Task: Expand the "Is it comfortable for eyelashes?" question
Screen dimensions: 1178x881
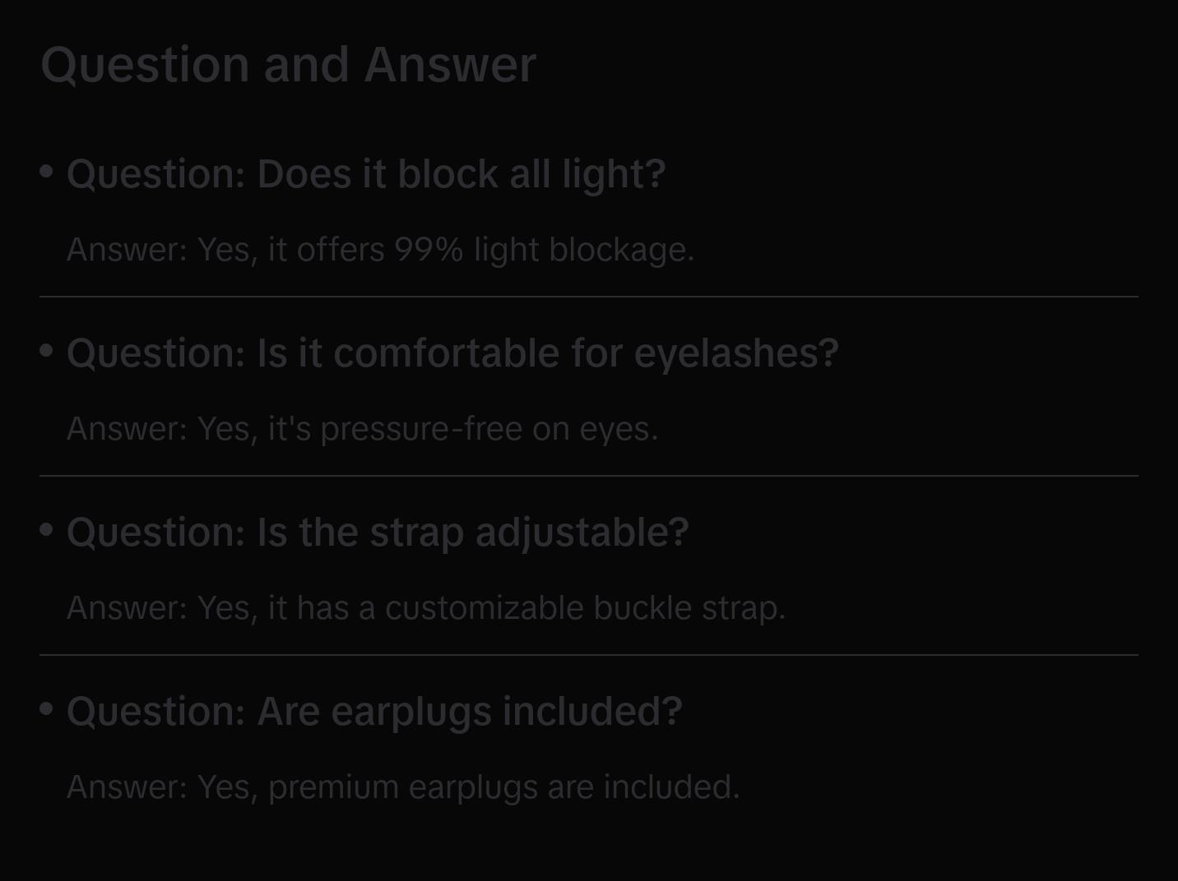Action: point(452,353)
